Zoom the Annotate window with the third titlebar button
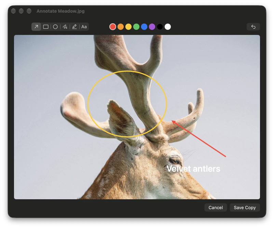The width and height of the screenshot is (274, 228). [29, 11]
